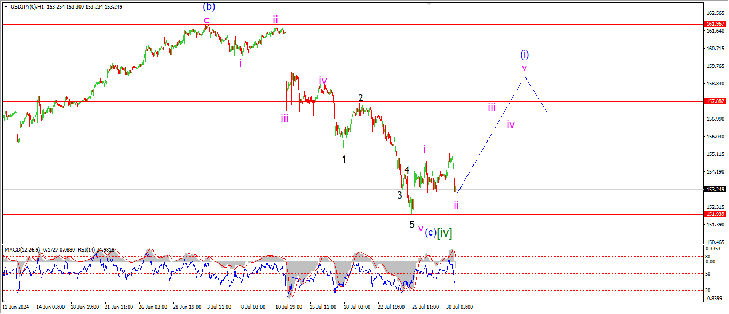Screen dimensions: 729x314
Task: Click the red 151.939 price label
Action: tap(714, 214)
